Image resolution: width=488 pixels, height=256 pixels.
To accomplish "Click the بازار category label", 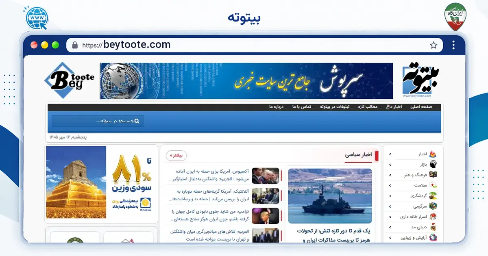I will pyautogui.click(x=424, y=165).
